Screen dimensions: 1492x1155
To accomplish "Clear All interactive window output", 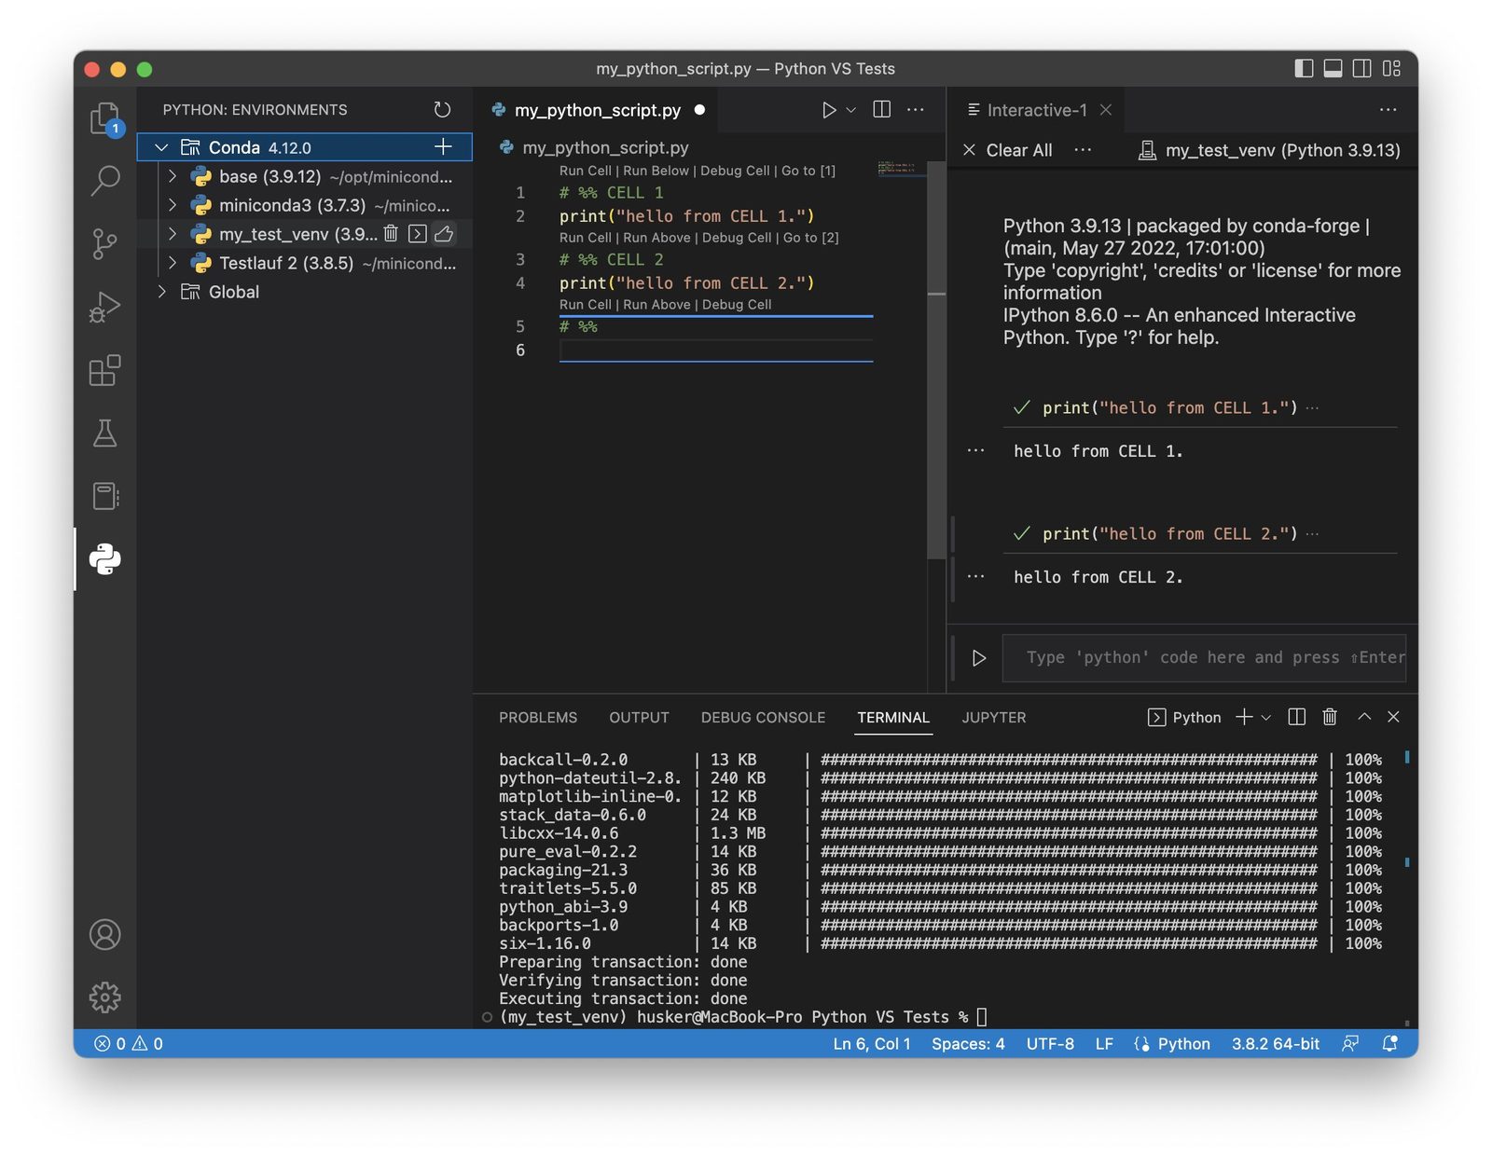I will 1007,150.
